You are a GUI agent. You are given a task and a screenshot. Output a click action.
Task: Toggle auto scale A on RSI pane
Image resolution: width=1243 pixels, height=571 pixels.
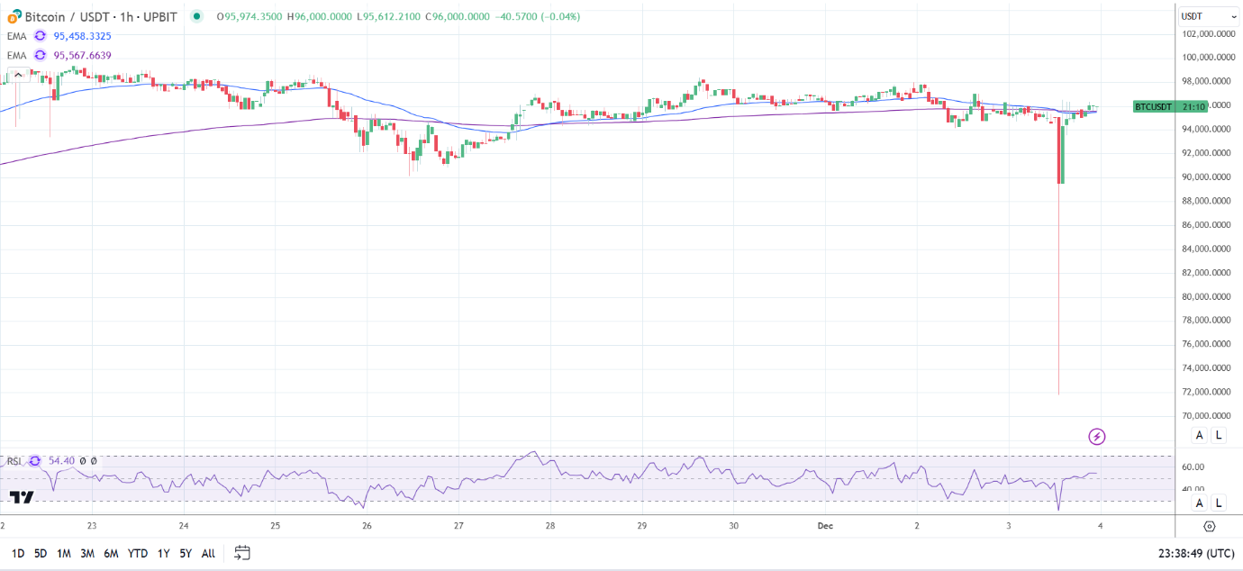(x=1199, y=503)
